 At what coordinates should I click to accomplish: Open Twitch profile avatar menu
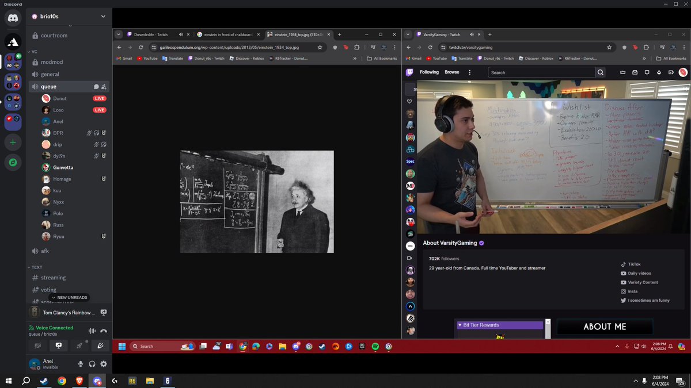pyautogui.click(x=683, y=72)
